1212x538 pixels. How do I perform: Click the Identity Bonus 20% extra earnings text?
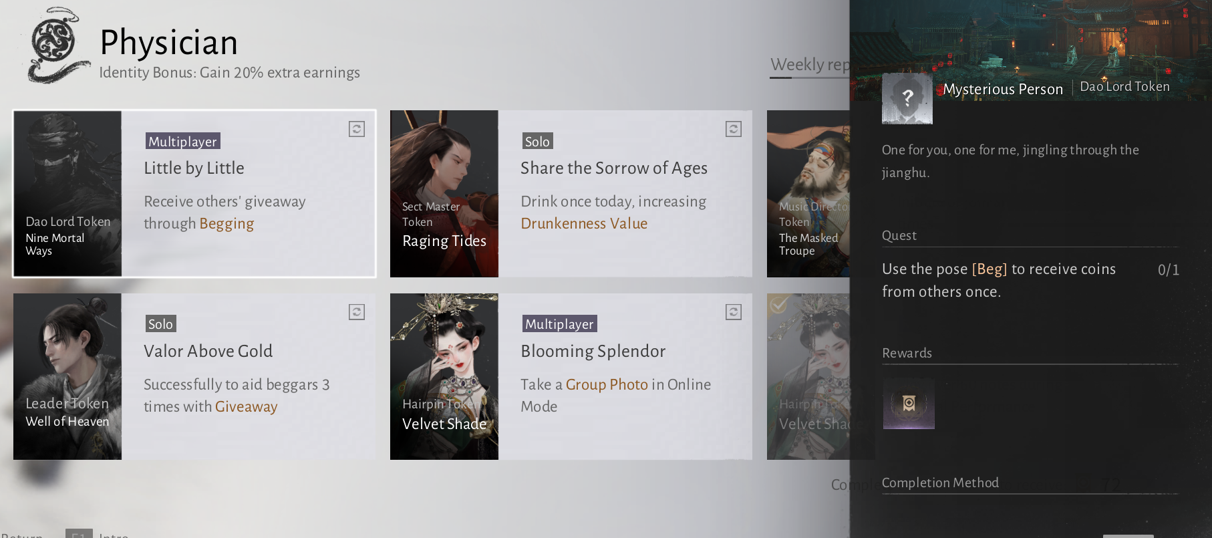230,73
